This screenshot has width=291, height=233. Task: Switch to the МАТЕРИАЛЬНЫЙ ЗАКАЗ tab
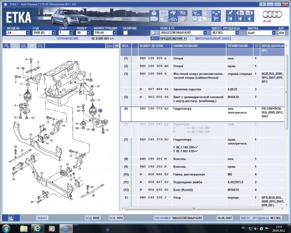pyautogui.click(x=213, y=38)
